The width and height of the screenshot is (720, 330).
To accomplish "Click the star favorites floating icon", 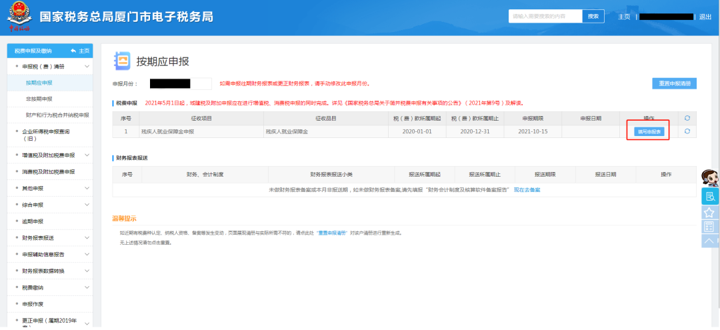I will coord(709,212).
